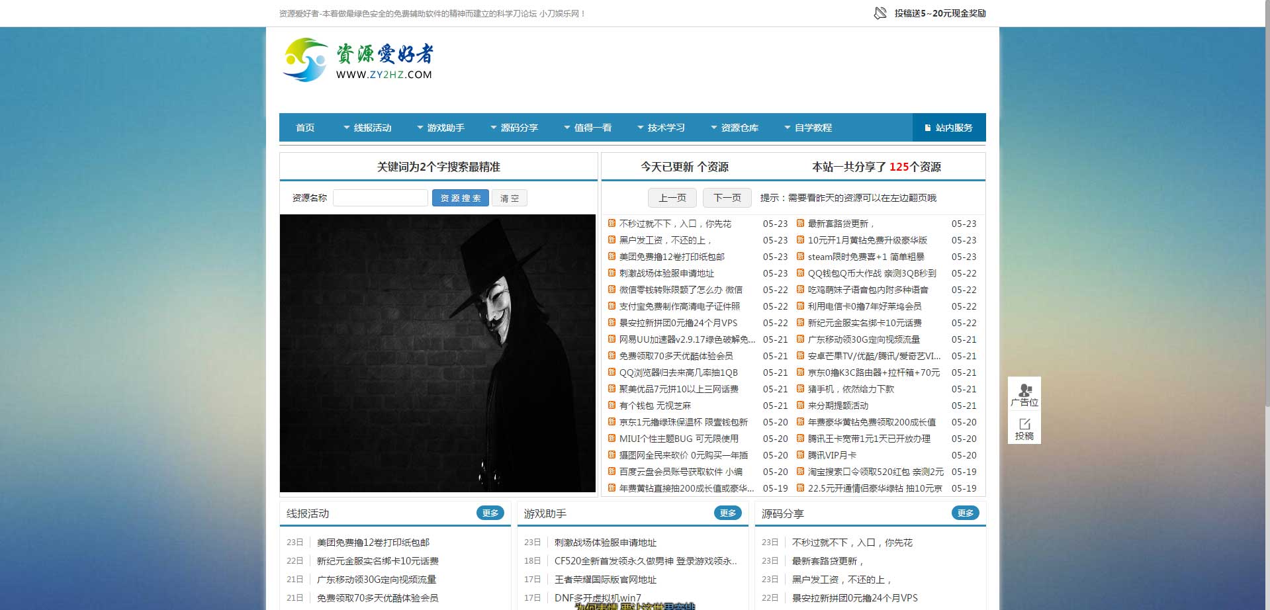Click 新 icon beside 网易UU加速器 item
Image resolution: width=1270 pixels, height=610 pixels.
point(611,339)
